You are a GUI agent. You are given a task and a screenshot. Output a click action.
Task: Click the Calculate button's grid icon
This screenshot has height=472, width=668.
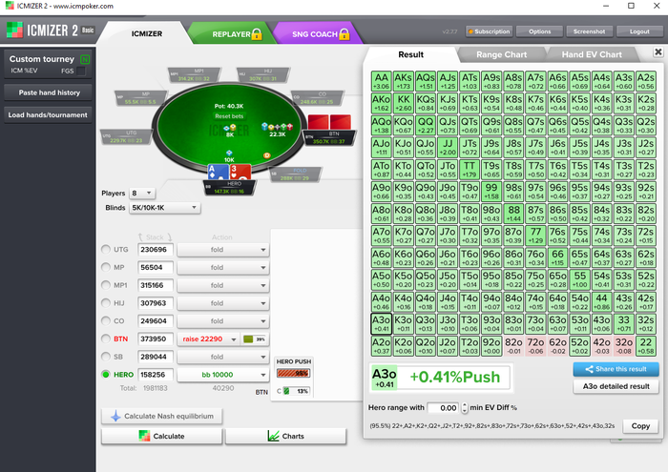click(x=144, y=436)
